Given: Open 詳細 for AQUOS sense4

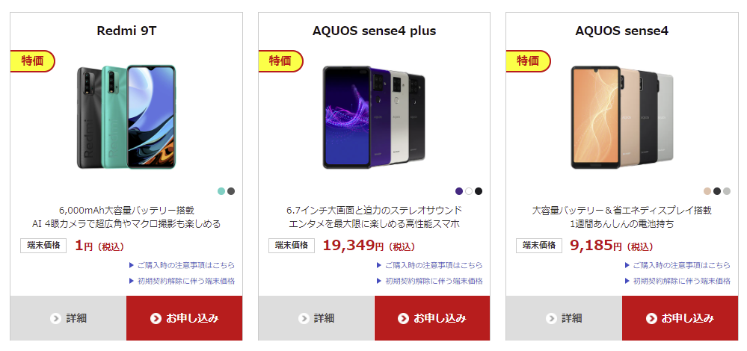Looking at the screenshot, I should click(x=564, y=318).
